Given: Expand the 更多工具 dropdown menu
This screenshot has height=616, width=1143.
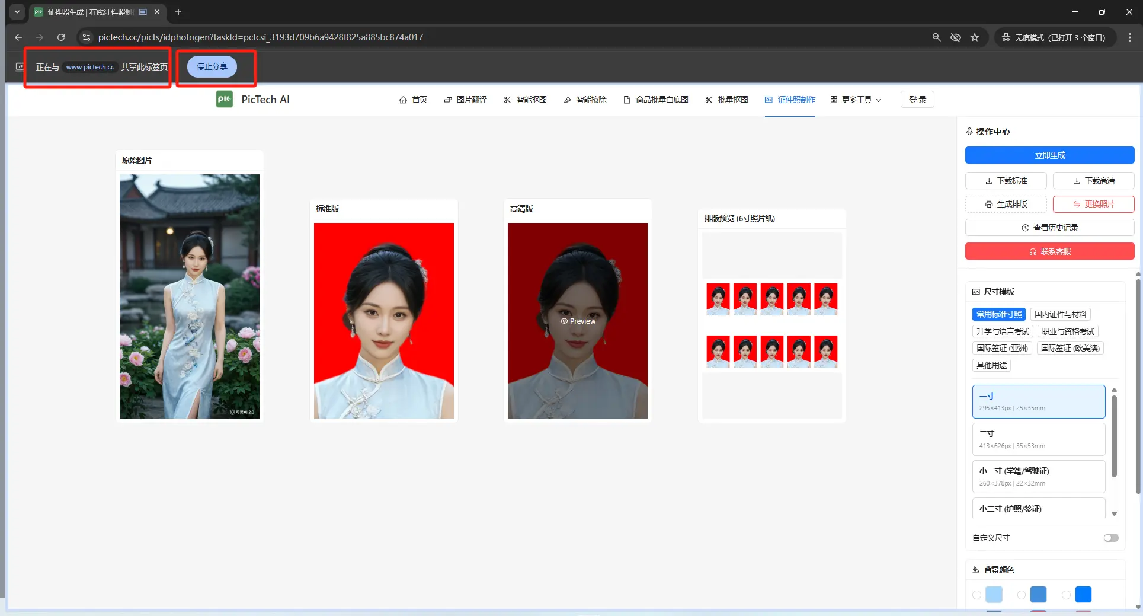Looking at the screenshot, I should pos(856,100).
